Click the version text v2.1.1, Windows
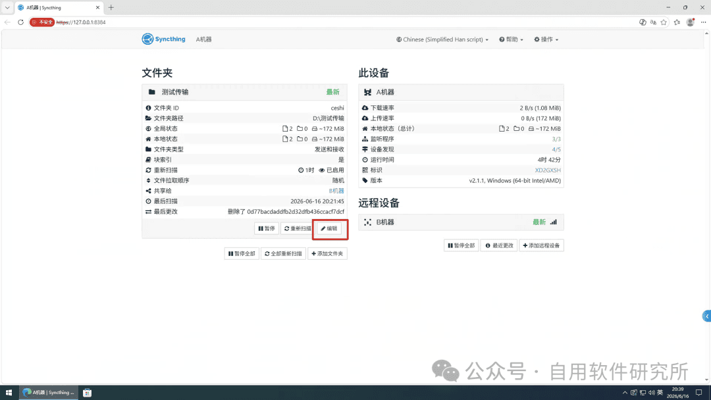 515,180
